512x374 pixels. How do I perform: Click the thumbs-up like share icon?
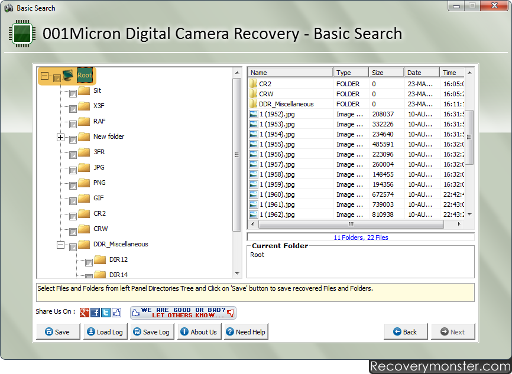[116, 313]
